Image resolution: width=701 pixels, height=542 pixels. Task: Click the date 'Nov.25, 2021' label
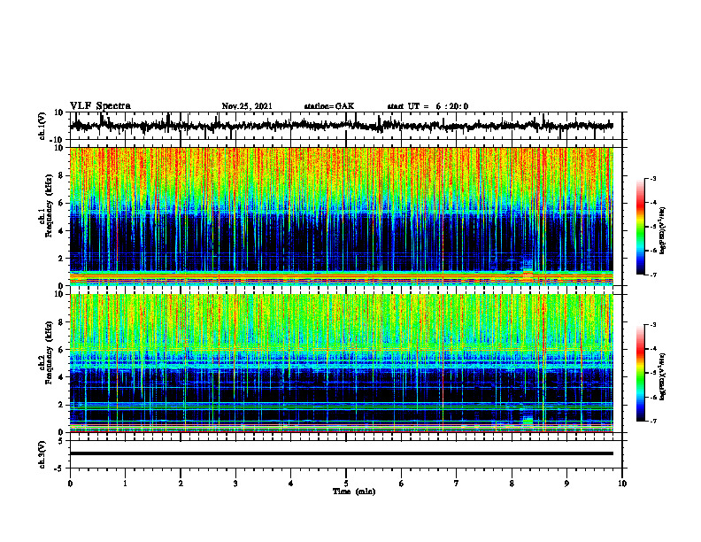tap(247, 106)
